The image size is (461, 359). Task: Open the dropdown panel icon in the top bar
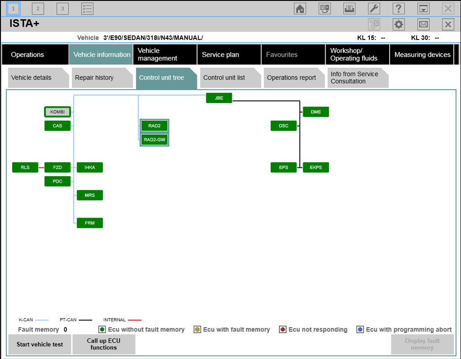423,9
